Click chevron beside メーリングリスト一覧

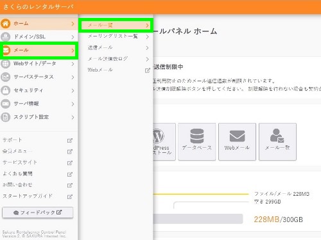click(x=147, y=37)
